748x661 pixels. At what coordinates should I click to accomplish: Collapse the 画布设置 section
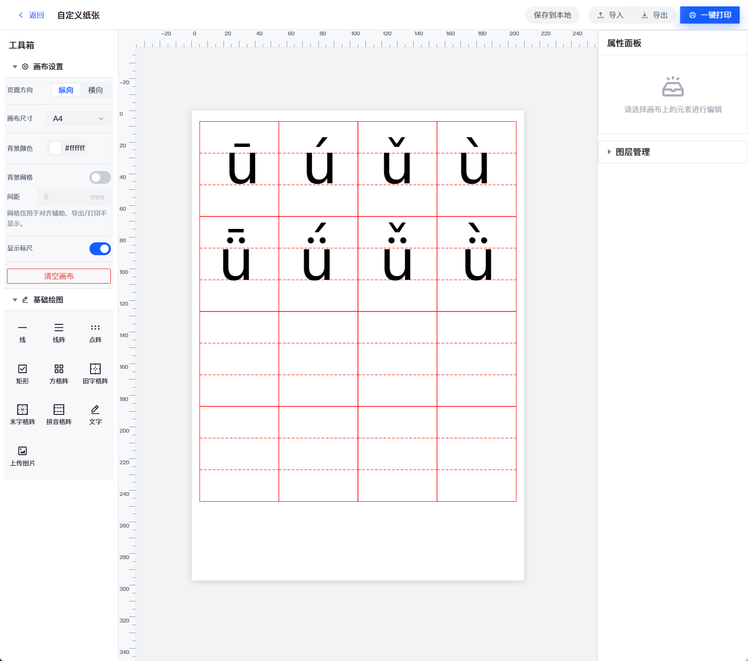[15, 67]
